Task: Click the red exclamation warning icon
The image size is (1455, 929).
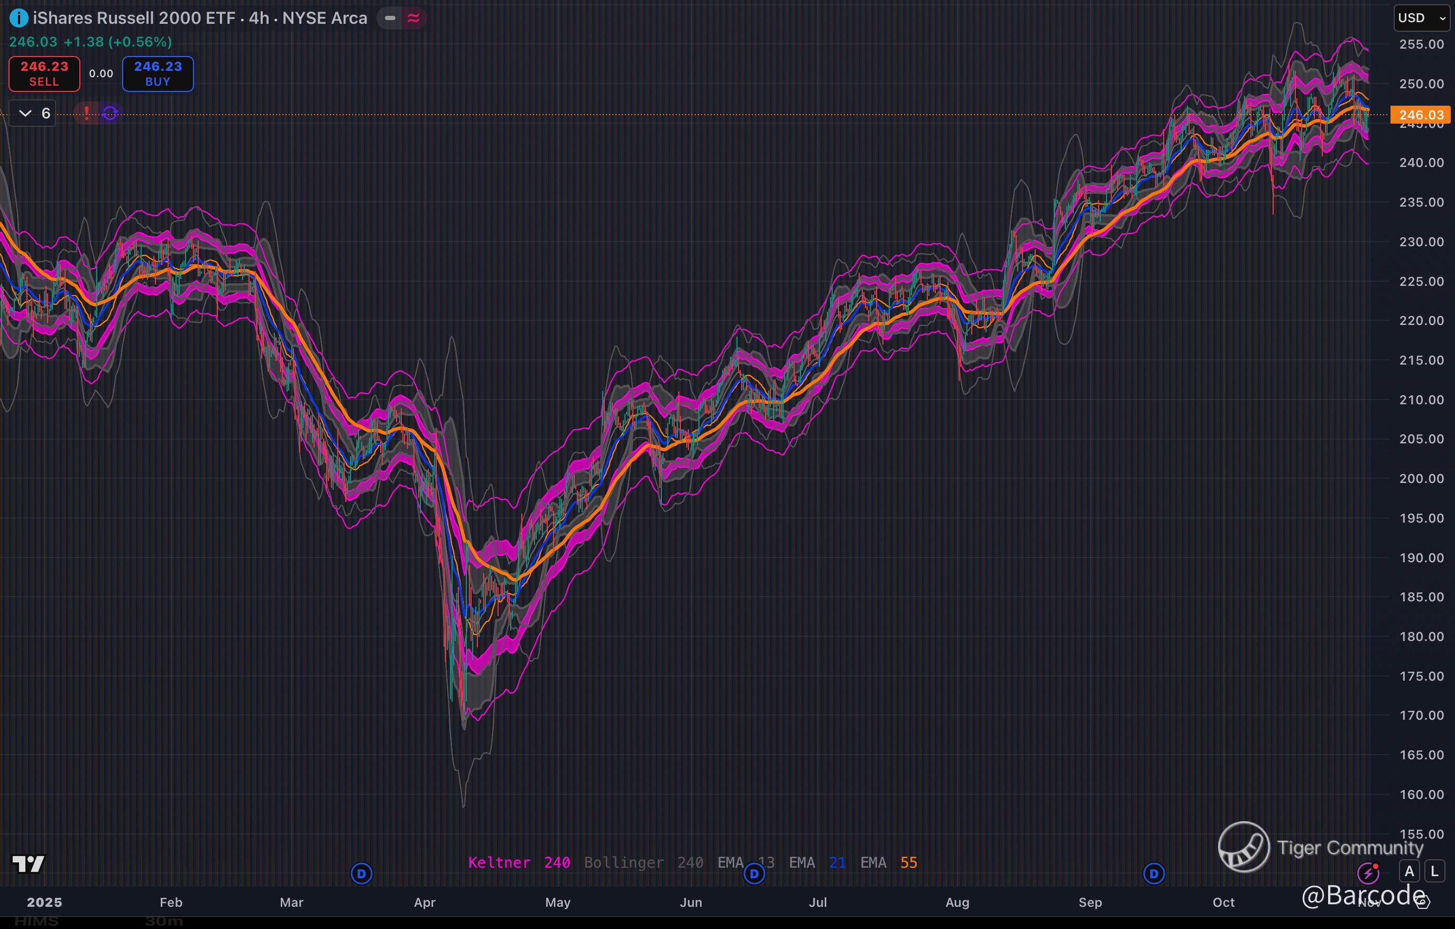Action: pos(87,113)
